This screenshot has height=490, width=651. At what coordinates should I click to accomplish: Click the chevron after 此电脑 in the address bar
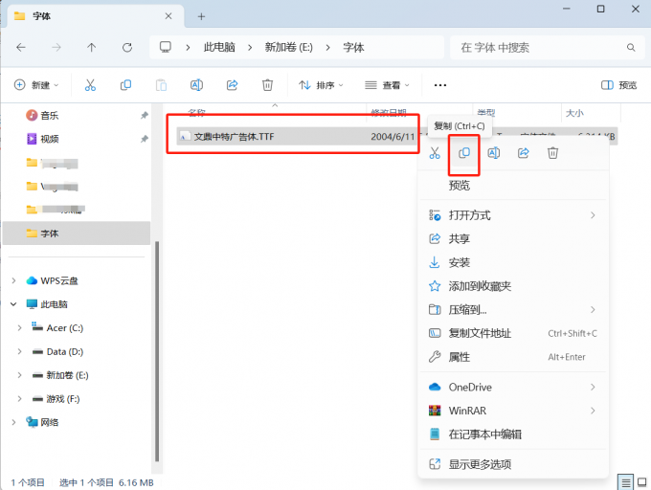pyautogui.click(x=250, y=48)
